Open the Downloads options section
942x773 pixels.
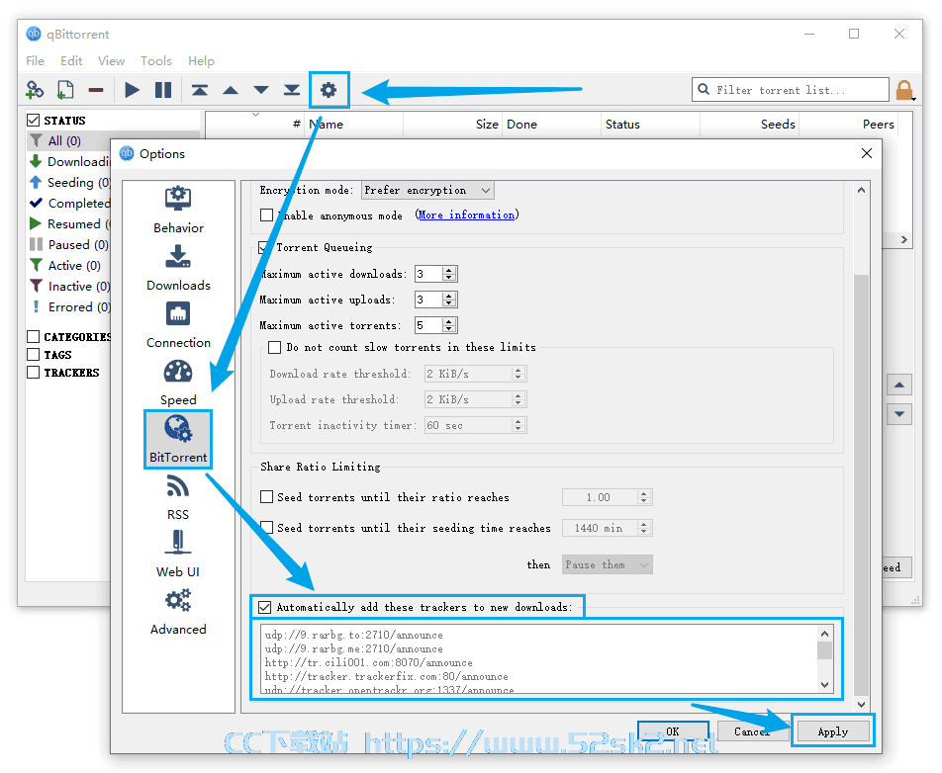pos(178,267)
